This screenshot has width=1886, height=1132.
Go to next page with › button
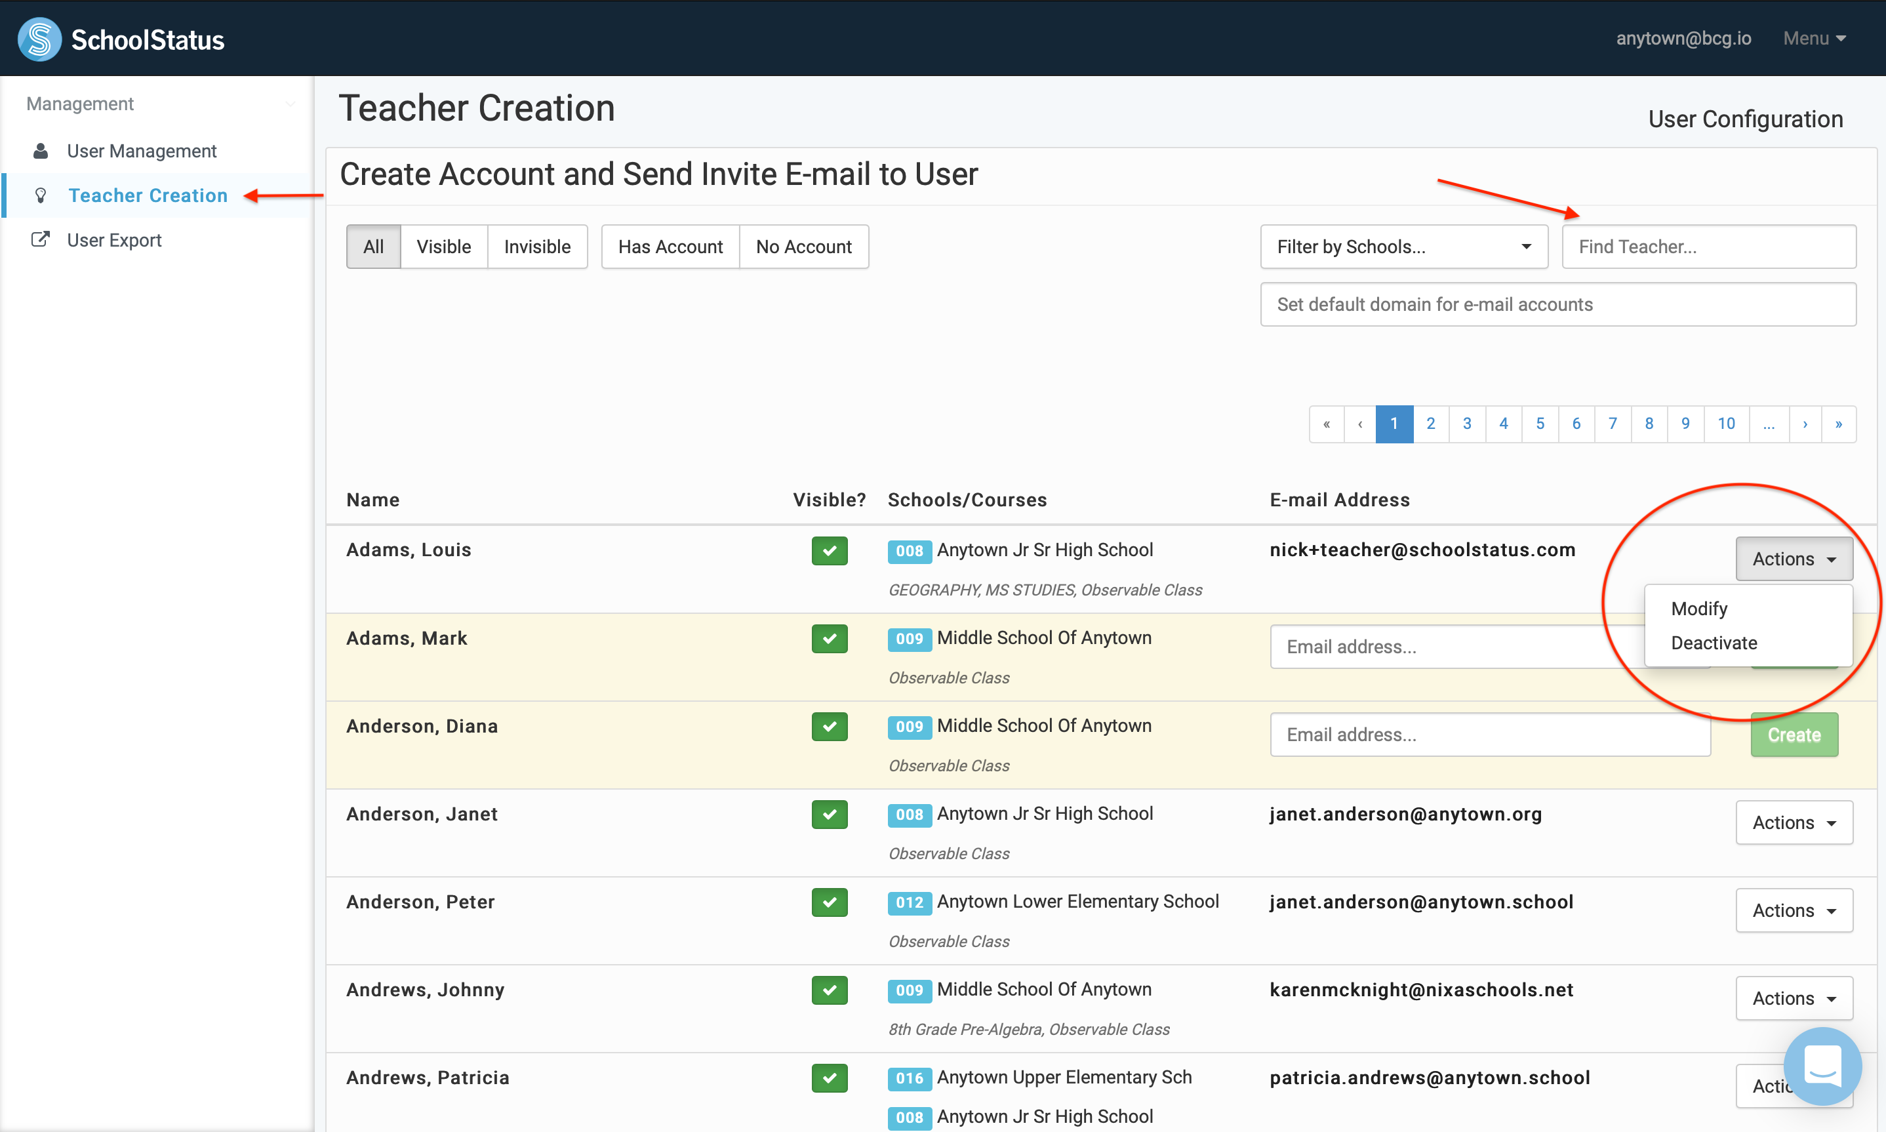tap(1805, 424)
